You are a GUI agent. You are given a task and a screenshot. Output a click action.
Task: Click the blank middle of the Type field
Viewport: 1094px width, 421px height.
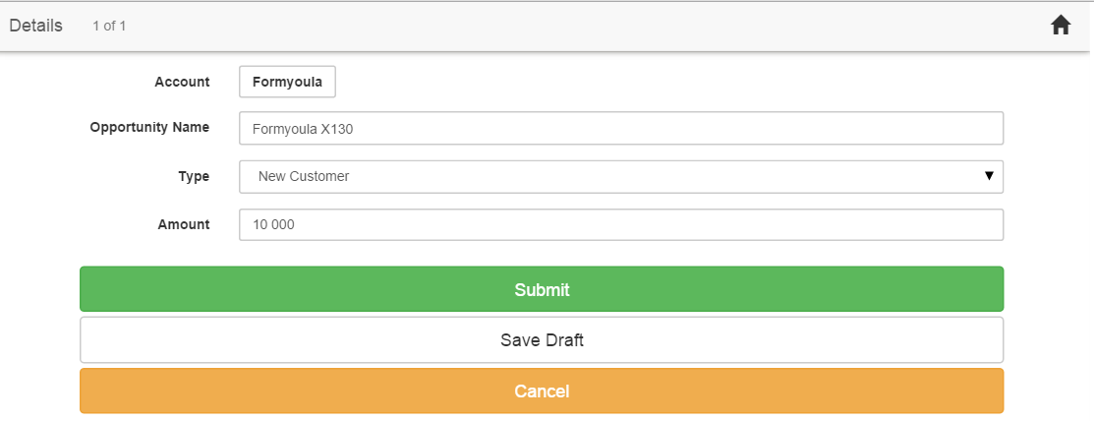[639, 177]
